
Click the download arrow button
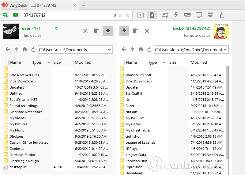point(124,31)
